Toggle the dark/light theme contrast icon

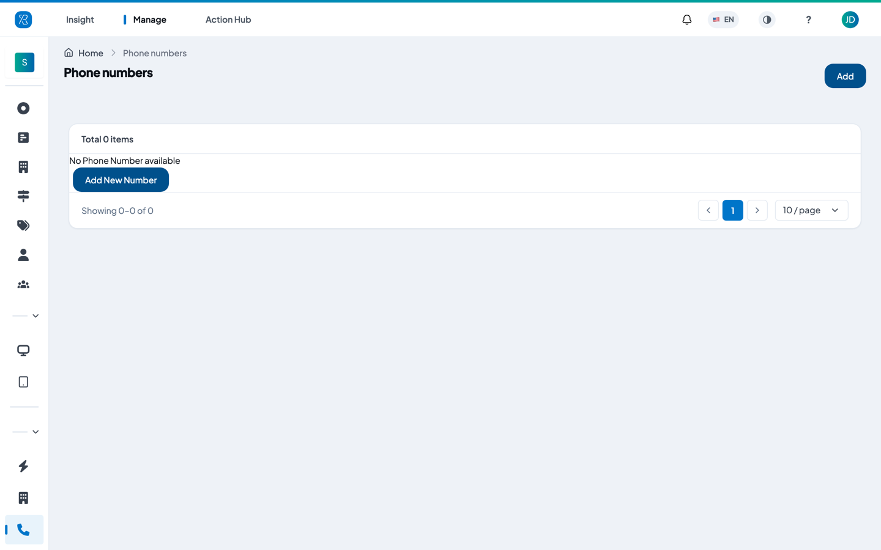tap(767, 20)
